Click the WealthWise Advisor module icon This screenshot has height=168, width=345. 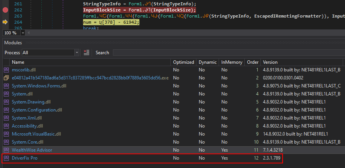pos(6,150)
